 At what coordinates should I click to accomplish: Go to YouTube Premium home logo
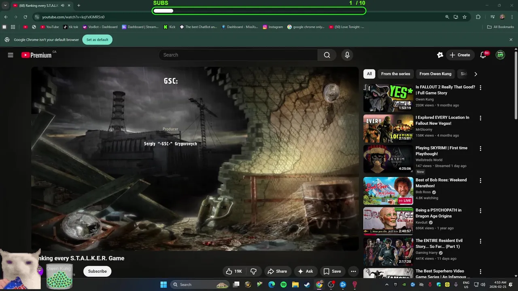pos(37,55)
